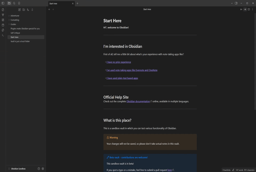
Task: Click the word count in status bar
Action: (x=239, y=170)
